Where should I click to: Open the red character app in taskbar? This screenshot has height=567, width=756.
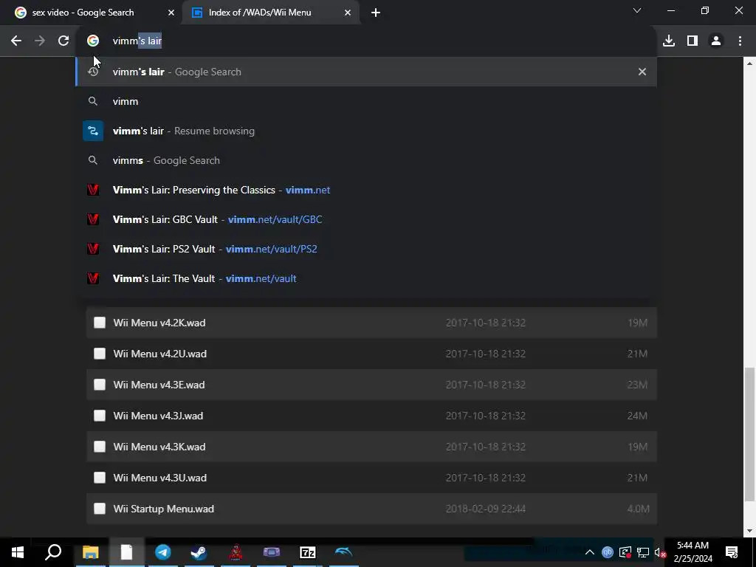click(x=236, y=552)
